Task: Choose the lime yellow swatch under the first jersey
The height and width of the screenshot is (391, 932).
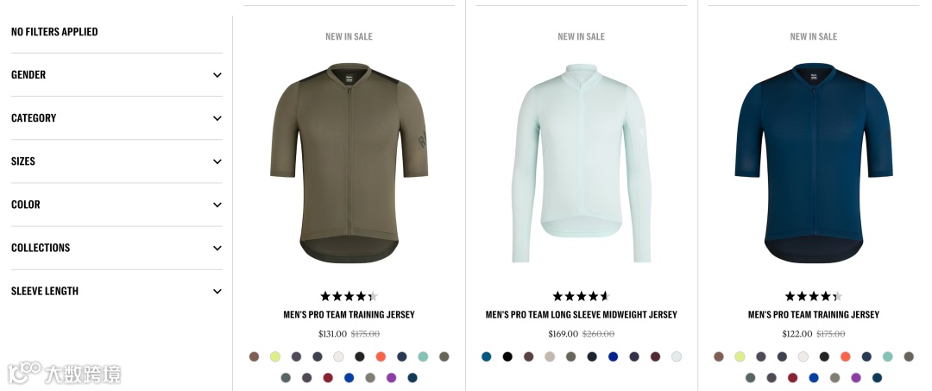Action: click(275, 356)
